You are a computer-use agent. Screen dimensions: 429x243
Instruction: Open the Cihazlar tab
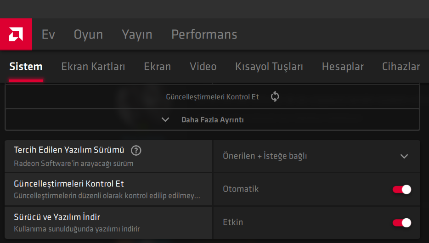401,67
